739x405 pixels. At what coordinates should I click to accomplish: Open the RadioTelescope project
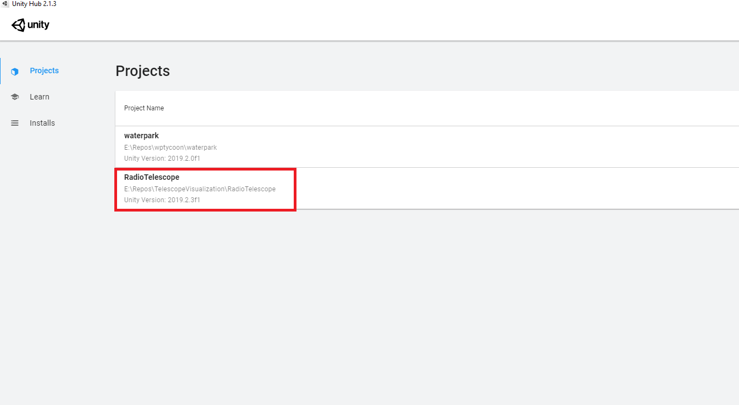pyautogui.click(x=152, y=177)
